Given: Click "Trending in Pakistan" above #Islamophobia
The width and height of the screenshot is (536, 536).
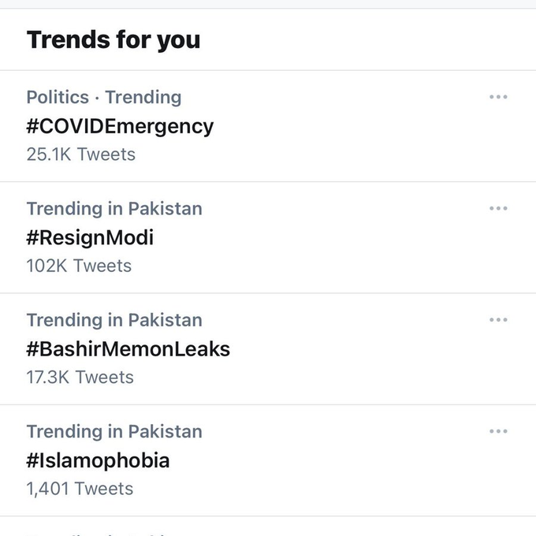Looking at the screenshot, I should coord(114,432).
